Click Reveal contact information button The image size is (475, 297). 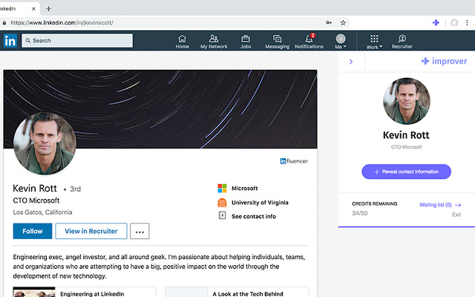406,172
